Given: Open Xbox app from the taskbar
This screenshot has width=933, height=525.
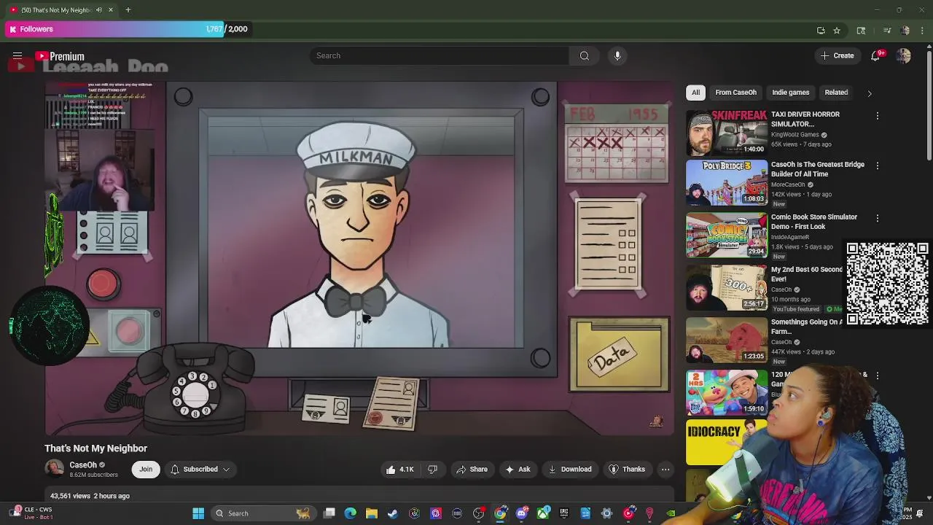Looking at the screenshot, I should click(543, 513).
